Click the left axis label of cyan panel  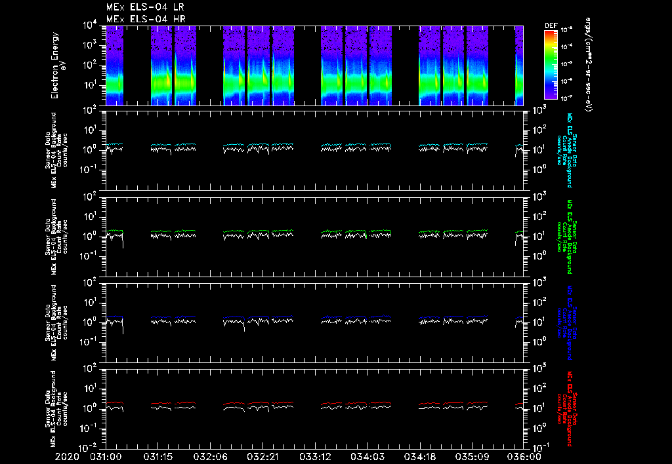pos(56,151)
